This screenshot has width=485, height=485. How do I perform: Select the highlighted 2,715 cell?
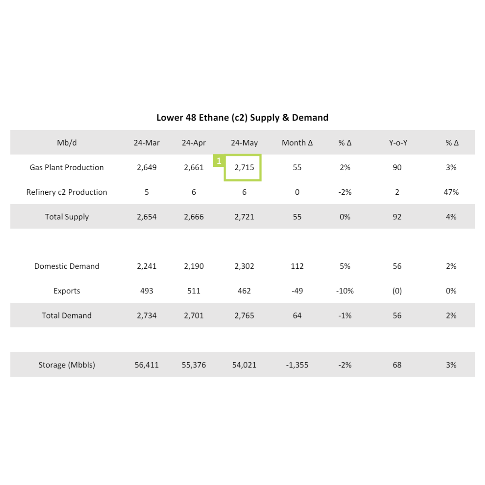(243, 168)
